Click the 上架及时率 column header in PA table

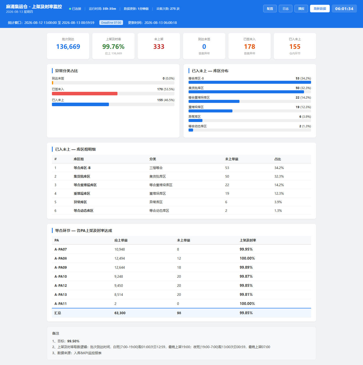(x=248, y=240)
